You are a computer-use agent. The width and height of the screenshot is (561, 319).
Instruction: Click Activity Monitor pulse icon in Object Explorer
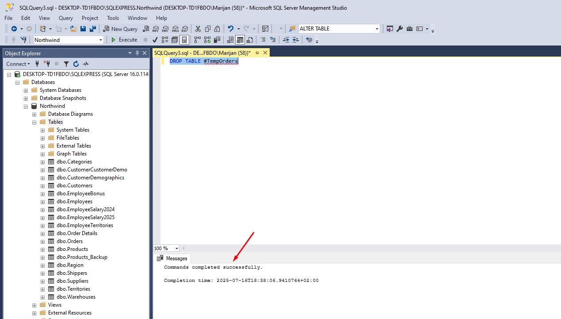(x=86, y=64)
